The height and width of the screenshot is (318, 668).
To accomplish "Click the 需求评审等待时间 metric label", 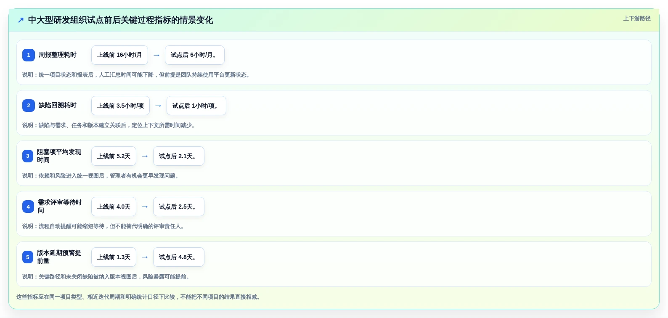I will 60,207.
